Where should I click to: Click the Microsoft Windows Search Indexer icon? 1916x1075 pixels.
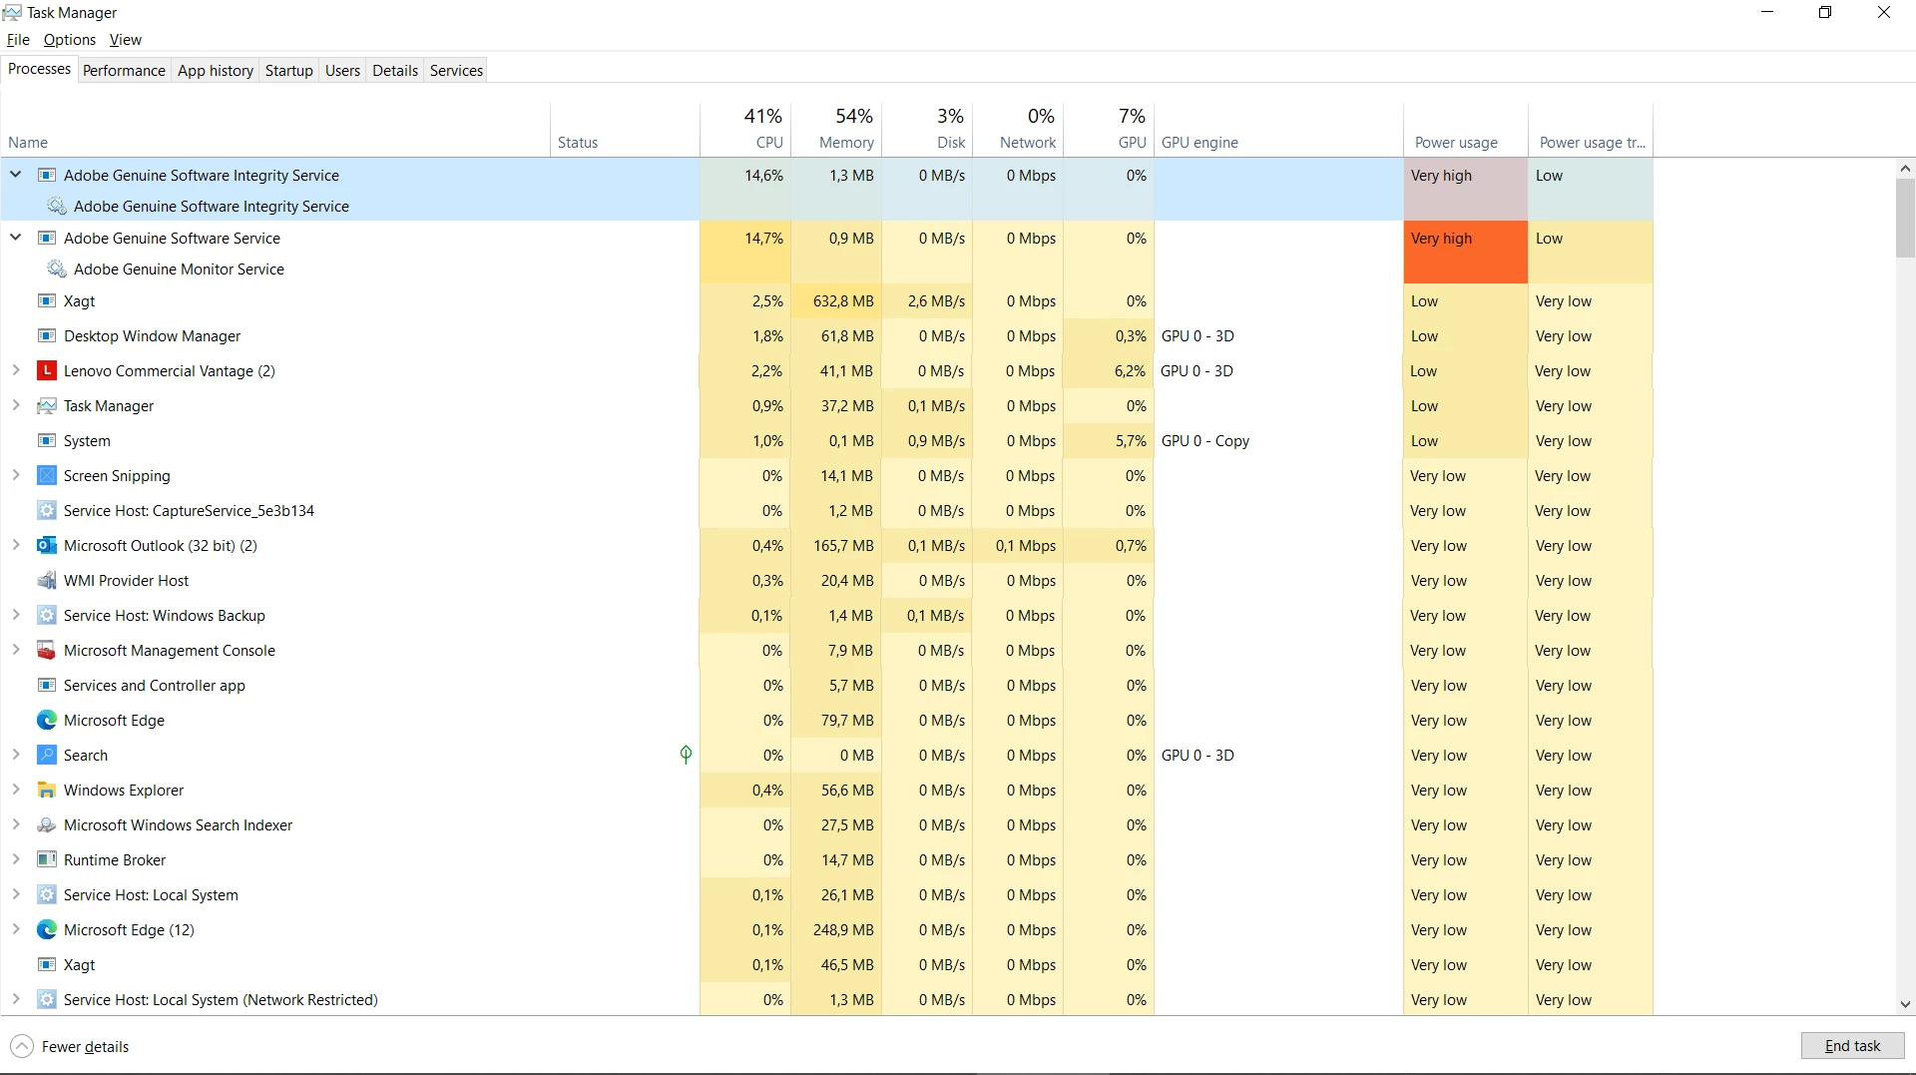coord(46,824)
